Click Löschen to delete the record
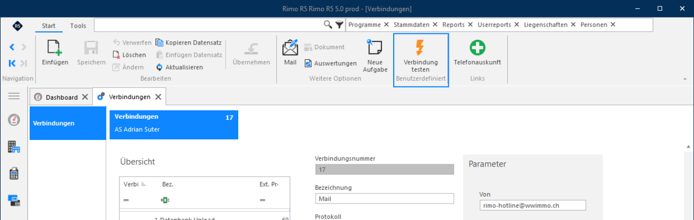 pyautogui.click(x=129, y=55)
